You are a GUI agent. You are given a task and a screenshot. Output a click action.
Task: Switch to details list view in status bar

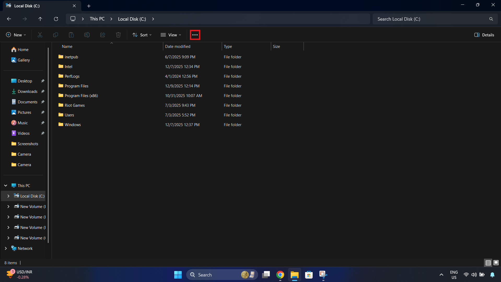pos(488,263)
